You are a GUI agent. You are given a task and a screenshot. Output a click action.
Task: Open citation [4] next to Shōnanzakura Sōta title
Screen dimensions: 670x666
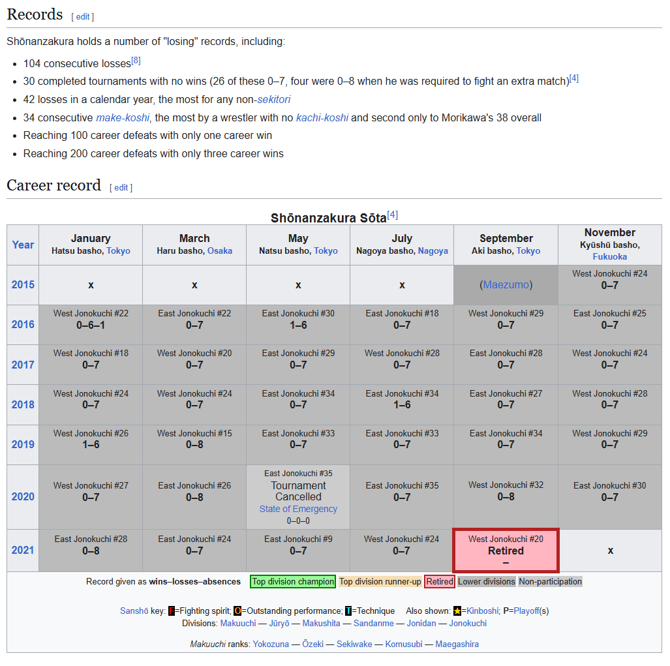(x=393, y=215)
